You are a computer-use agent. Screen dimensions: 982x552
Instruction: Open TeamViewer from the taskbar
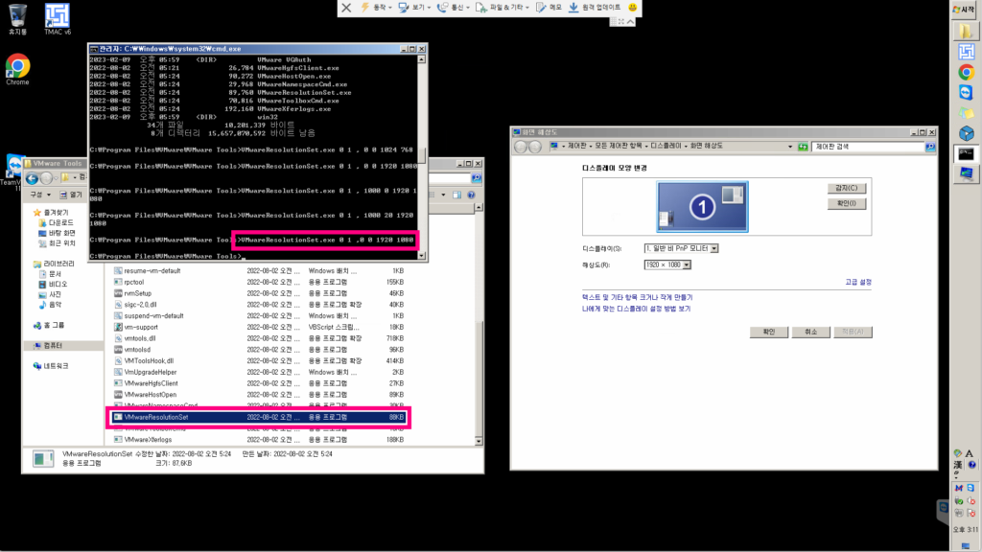coord(966,93)
